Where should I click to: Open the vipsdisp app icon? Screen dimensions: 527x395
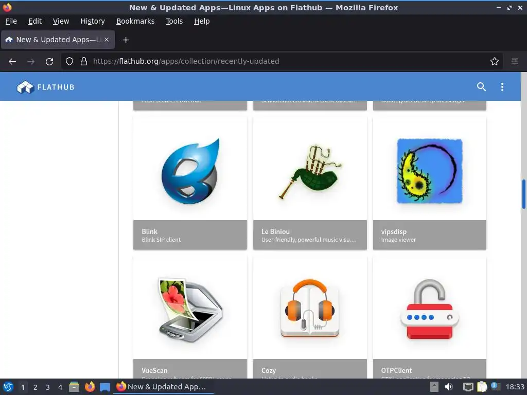click(x=430, y=171)
